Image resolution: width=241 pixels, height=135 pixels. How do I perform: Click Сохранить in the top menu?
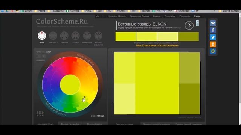click(x=185, y=16)
